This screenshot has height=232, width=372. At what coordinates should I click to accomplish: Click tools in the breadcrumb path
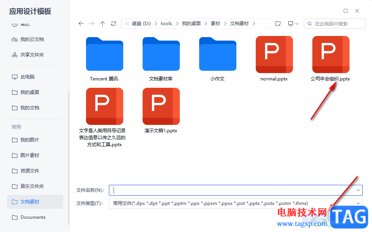point(166,24)
